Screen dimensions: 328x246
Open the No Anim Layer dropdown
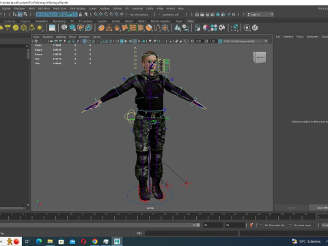(x=303, y=225)
